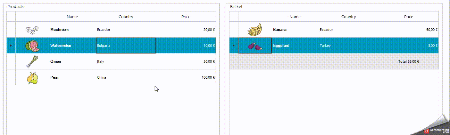Click the Eggplant row indicator arrow
450x135 pixels.
click(x=234, y=46)
